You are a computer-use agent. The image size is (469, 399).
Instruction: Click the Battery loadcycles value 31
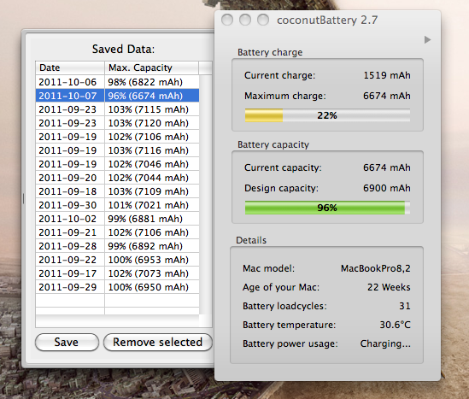point(405,306)
